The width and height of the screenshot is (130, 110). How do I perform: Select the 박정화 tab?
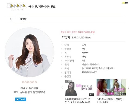pyautogui.click(x=23, y=19)
